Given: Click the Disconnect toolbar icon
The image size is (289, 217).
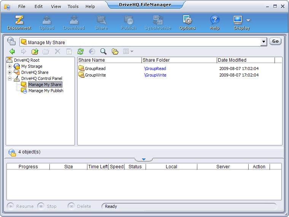Looking at the screenshot, I should coord(19,20).
